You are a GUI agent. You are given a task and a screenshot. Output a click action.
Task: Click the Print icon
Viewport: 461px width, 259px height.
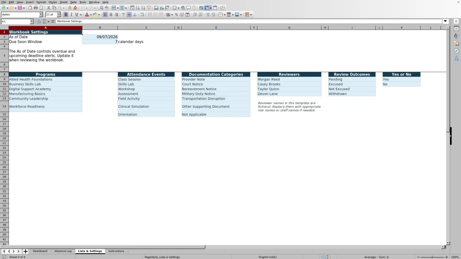(36, 8)
